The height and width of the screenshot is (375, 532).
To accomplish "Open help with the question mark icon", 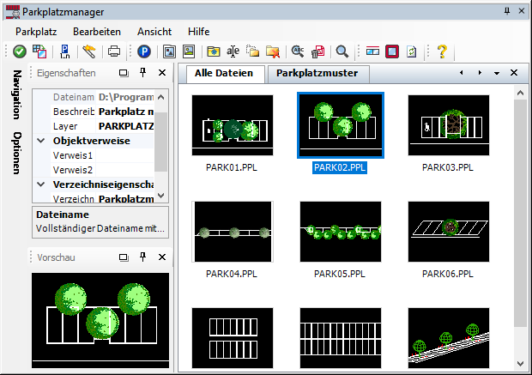I will pos(442,51).
